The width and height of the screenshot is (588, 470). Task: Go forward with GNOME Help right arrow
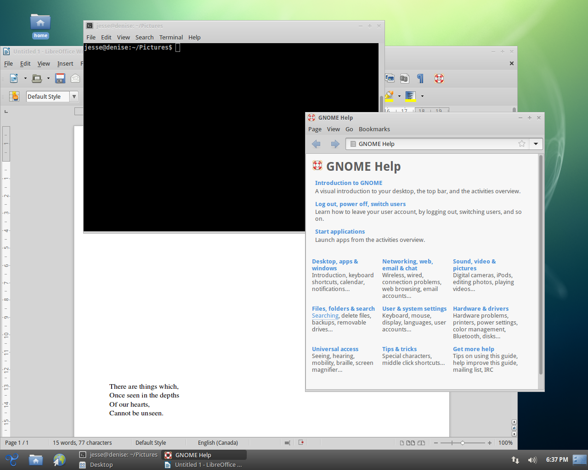point(335,144)
